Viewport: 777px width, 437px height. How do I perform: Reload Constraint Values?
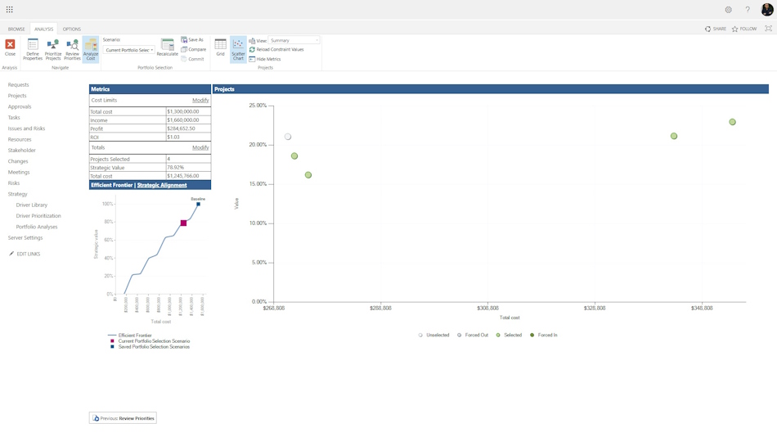click(x=276, y=50)
